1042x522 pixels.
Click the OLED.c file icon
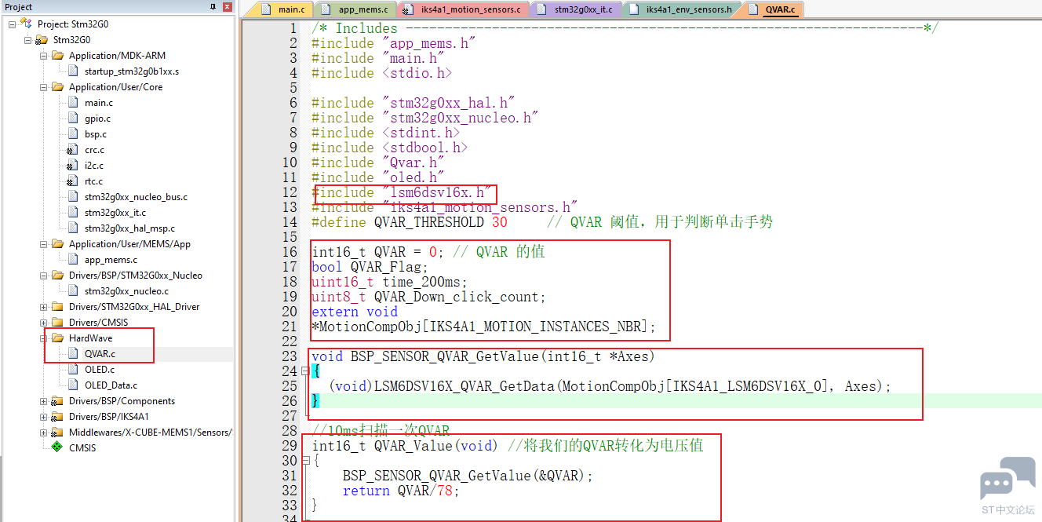[x=73, y=370]
